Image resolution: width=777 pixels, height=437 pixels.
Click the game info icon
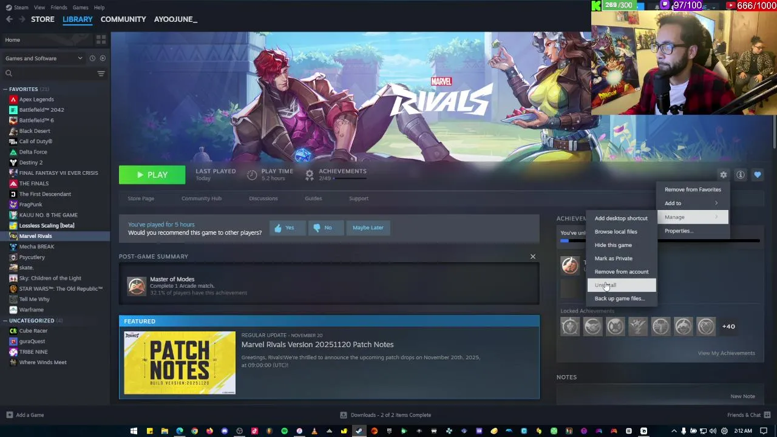[x=740, y=175]
